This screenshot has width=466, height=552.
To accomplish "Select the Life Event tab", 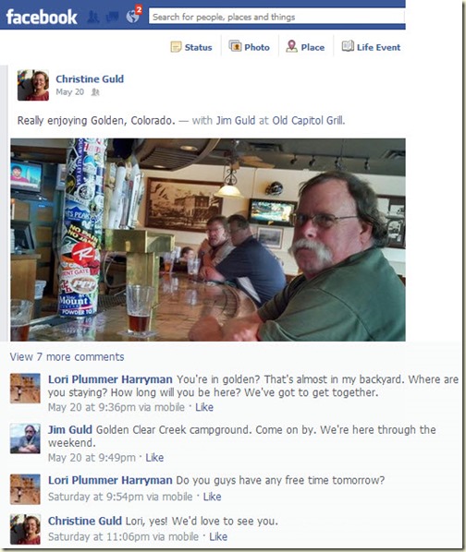I will [371, 47].
